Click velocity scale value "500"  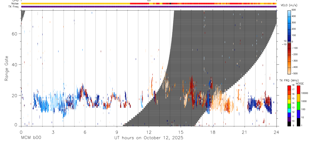pyautogui.click(x=294, y=10)
